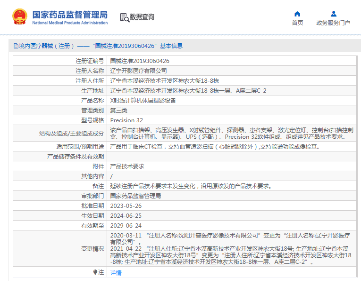The height and width of the screenshot is (285, 361).
Task: Open the 数据查询 search icon
Action: tap(125, 18)
